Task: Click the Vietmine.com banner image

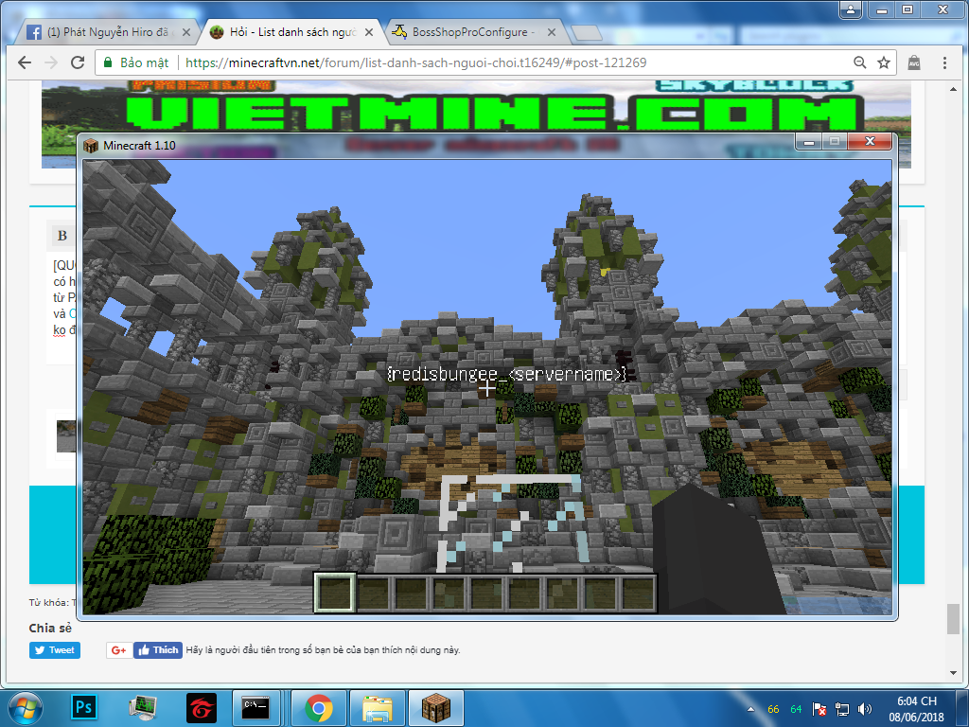Action: pos(476,105)
